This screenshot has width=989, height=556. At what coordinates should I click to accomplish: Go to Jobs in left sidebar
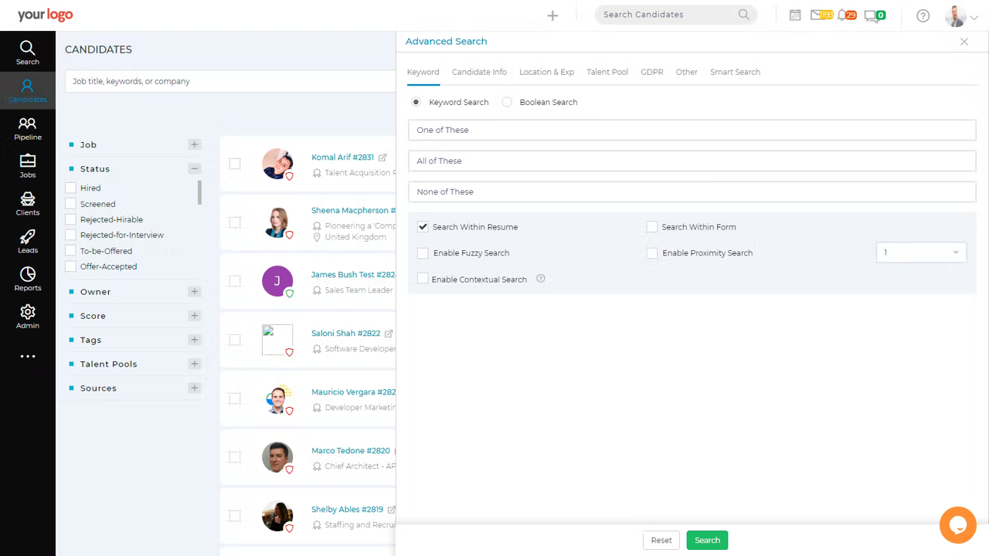click(28, 166)
